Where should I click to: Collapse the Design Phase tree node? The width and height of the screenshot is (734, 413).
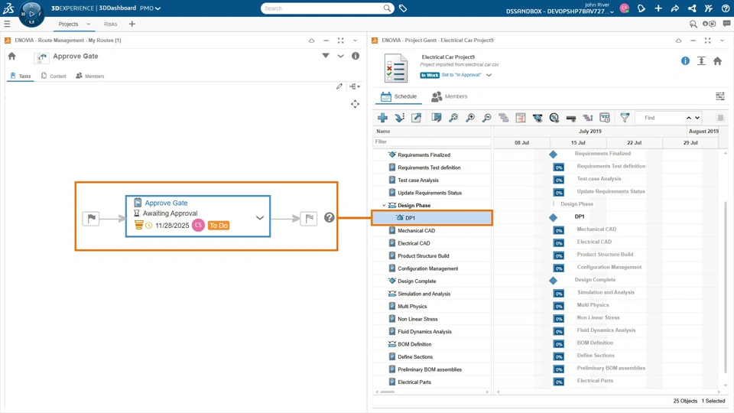385,206
